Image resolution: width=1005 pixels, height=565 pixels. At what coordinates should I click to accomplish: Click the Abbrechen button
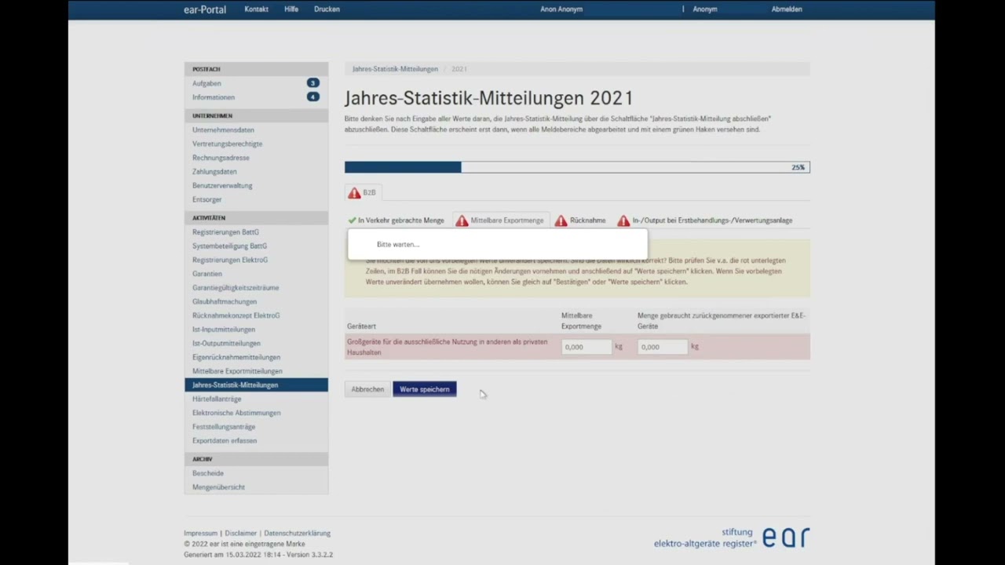[x=367, y=389]
